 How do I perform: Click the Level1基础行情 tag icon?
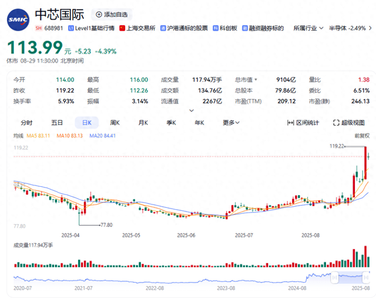click(70, 28)
